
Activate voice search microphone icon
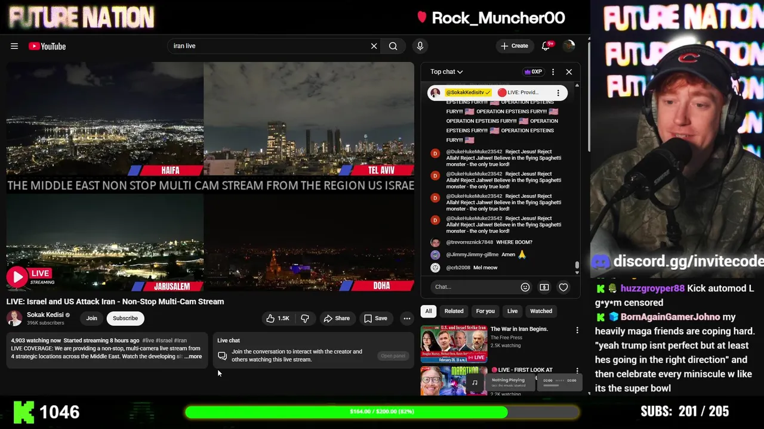pyautogui.click(x=420, y=46)
